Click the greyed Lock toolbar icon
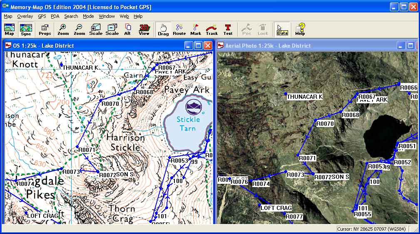The width and height of the screenshot is (420, 234). pyautogui.click(x=263, y=29)
